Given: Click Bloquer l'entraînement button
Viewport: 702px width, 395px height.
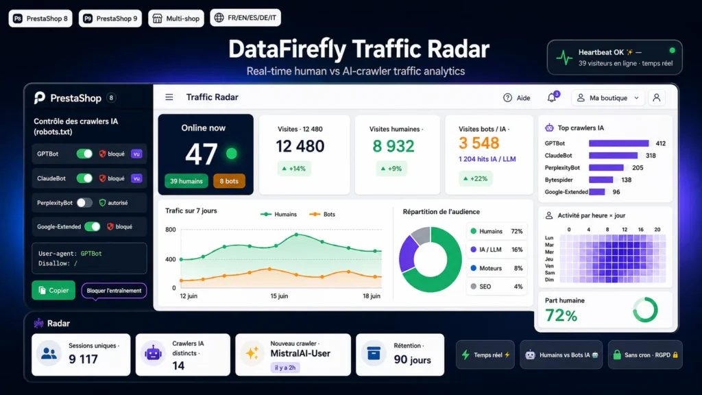Looking at the screenshot, I should pyautogui.click(x=114, y=291).
